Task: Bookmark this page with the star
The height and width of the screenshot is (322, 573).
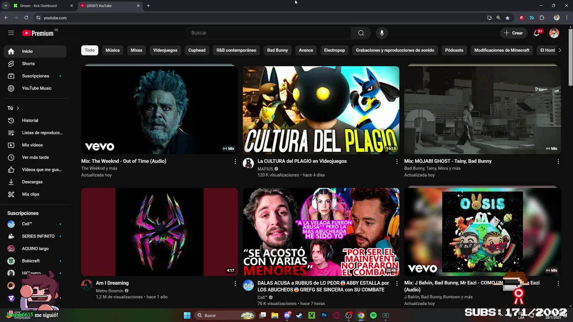Action: coord(507,18)
